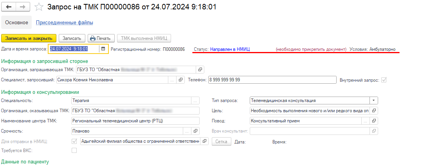Enable the Требуется ВКС checkbox

(74, 151)
